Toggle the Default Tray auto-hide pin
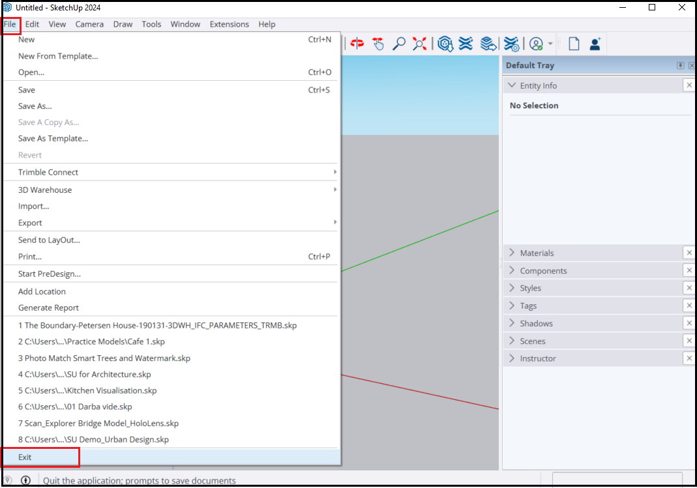This screenshot has width=697, height=488. click(680, 65)
